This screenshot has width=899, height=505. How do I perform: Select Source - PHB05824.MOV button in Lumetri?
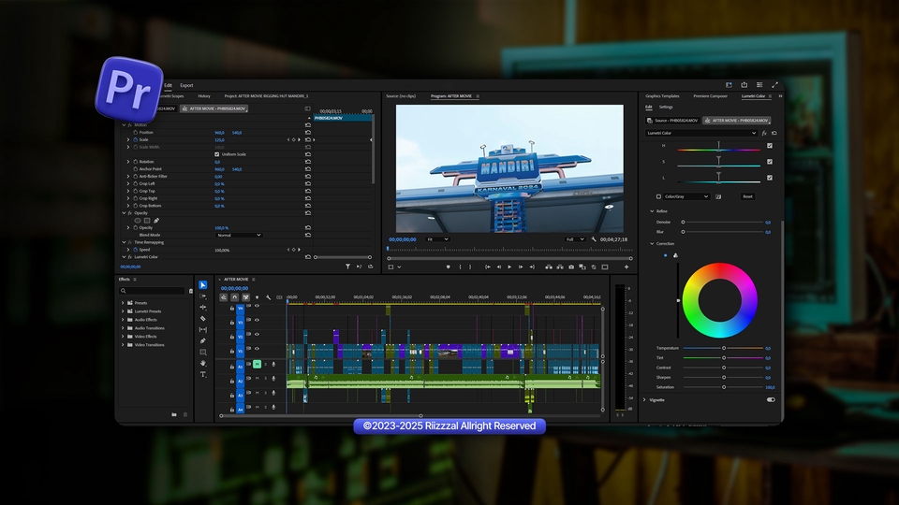pos(672,121)
